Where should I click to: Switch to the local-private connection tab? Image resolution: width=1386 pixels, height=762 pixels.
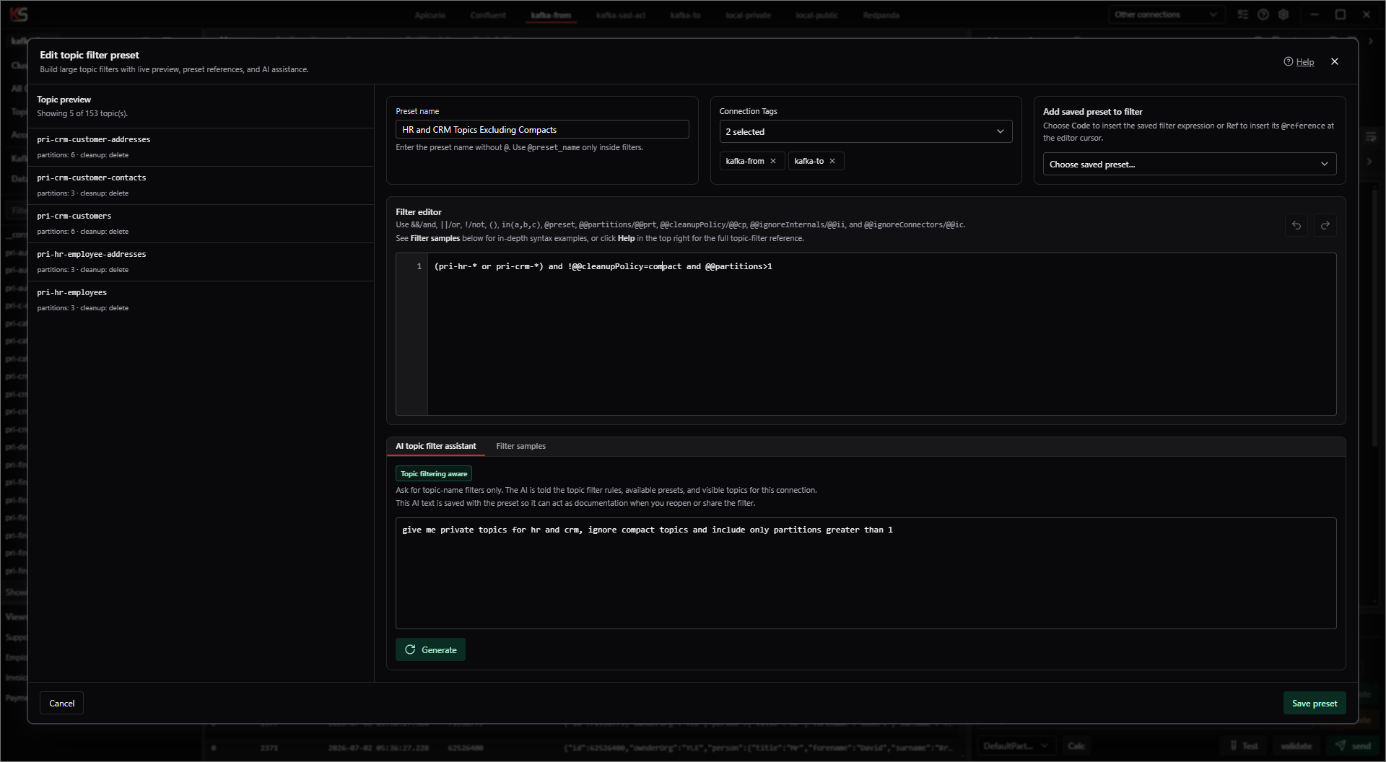coord(748,15)
